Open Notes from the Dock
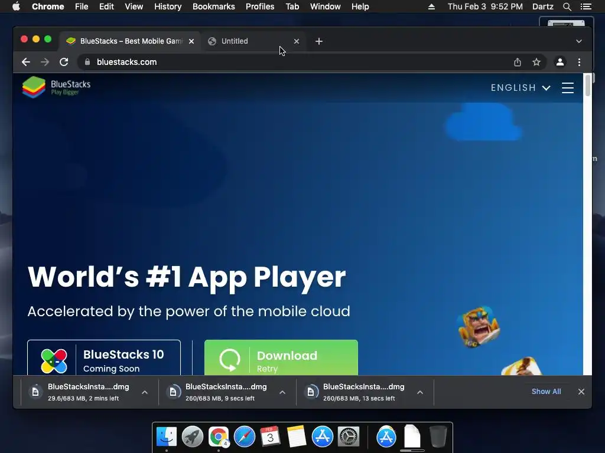 tap(297, 436)
